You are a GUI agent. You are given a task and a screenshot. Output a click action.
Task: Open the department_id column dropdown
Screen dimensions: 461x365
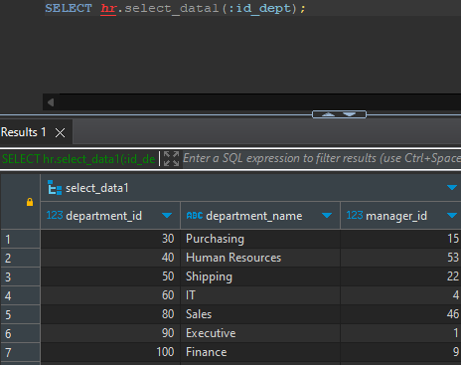(x=167, y=216)
